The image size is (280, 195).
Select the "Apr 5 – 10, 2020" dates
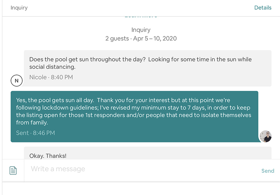[155, 38]
